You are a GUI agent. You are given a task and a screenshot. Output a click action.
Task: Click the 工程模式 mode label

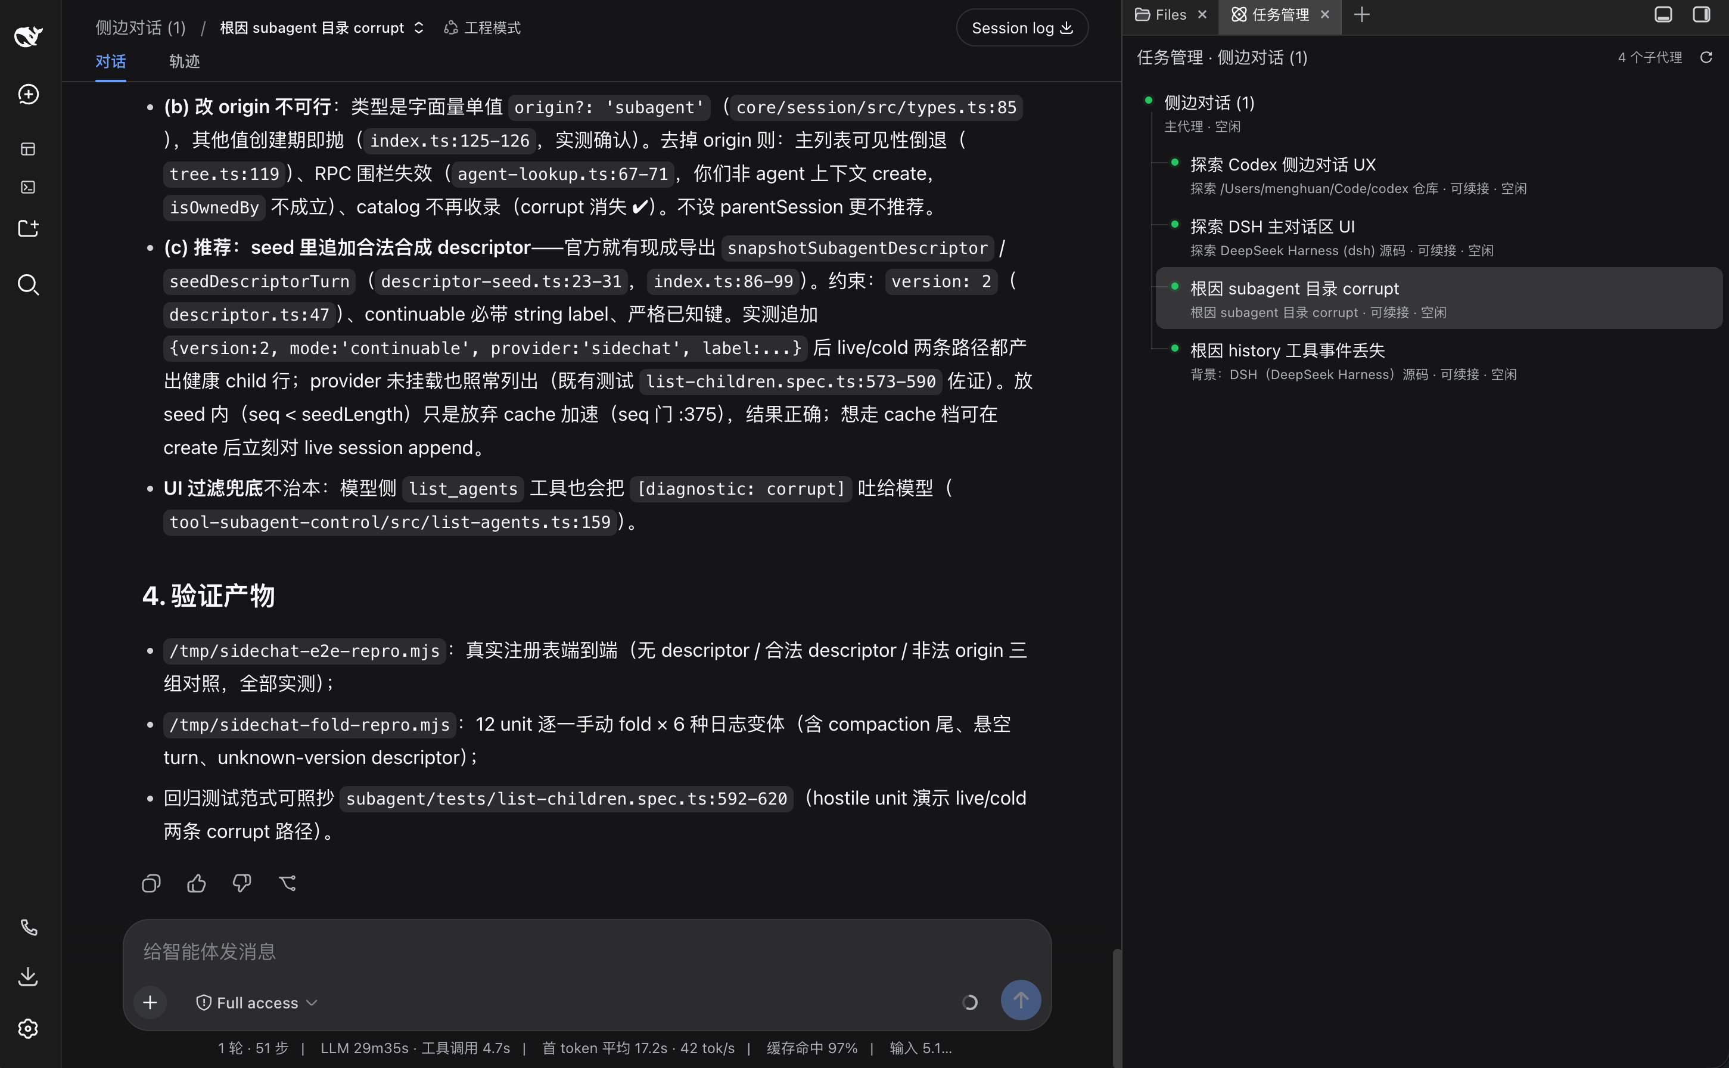tap(482, 27)
